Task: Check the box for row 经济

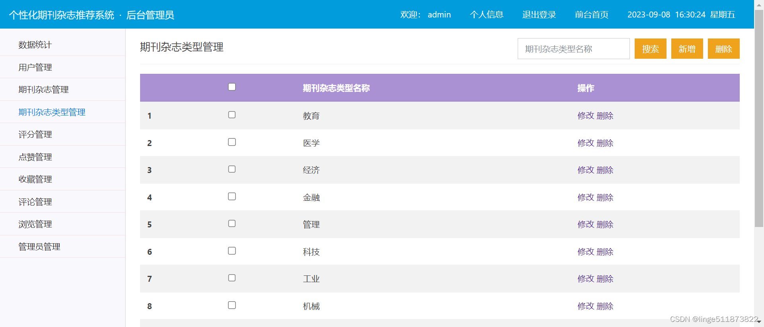Action: click(x=232, y=169)
